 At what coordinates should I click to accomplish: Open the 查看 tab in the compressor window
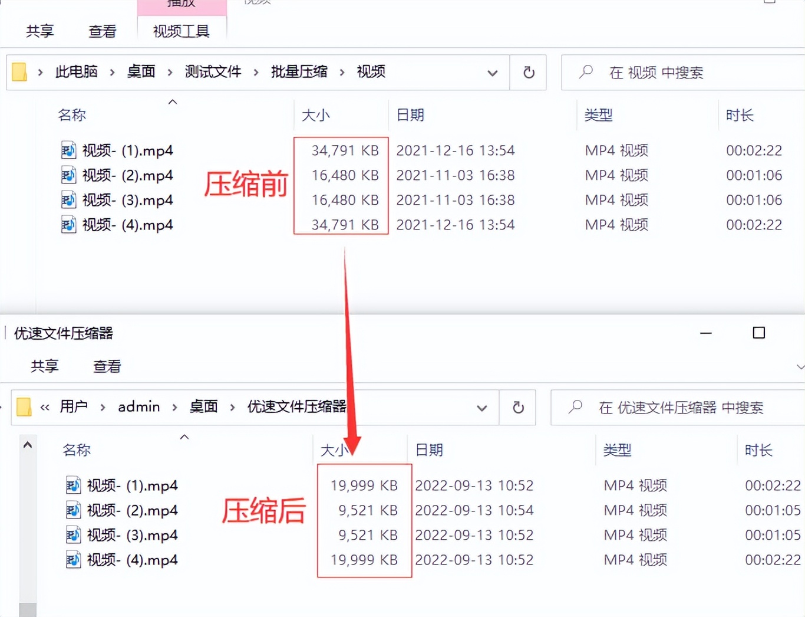click(107, 366)
